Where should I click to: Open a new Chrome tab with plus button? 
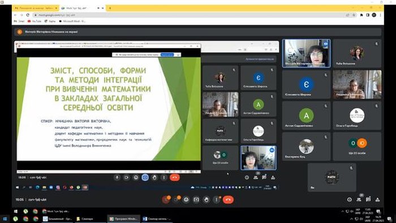[x=110, y=8]
